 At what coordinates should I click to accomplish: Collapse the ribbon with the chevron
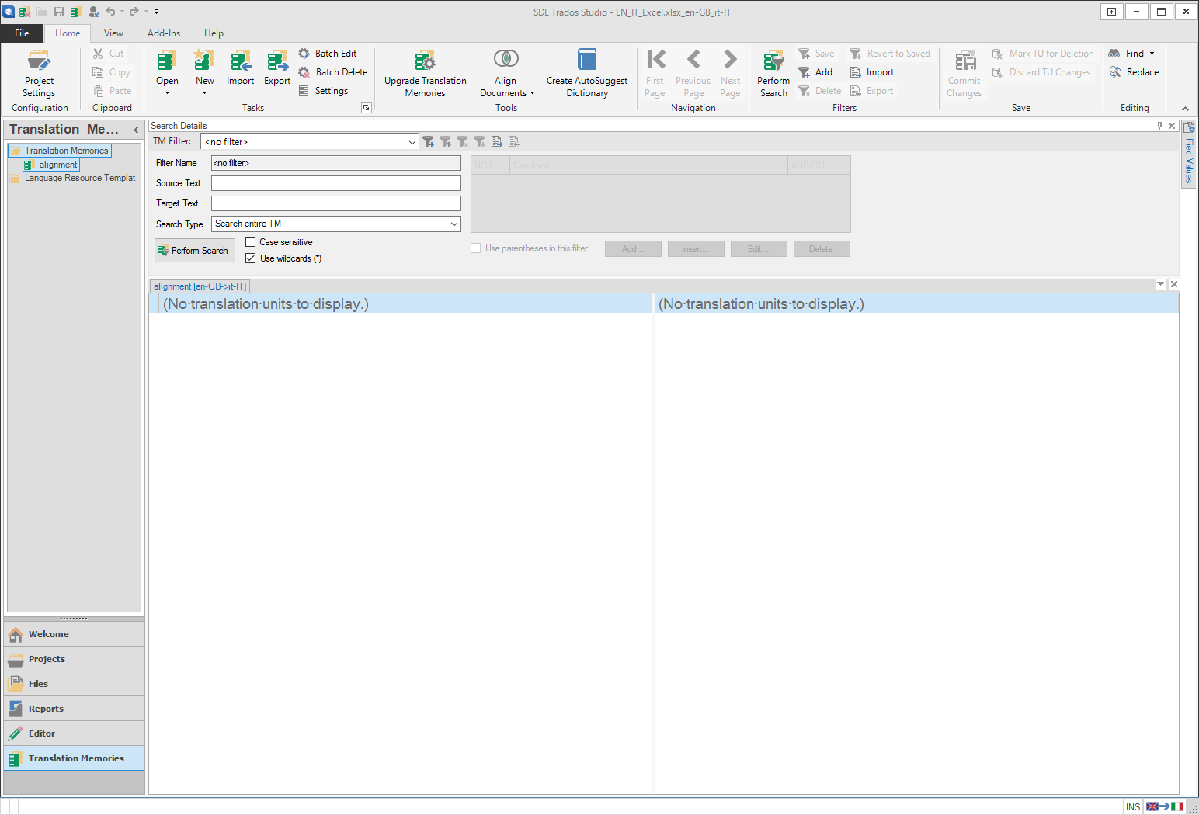coord(1185,109)
